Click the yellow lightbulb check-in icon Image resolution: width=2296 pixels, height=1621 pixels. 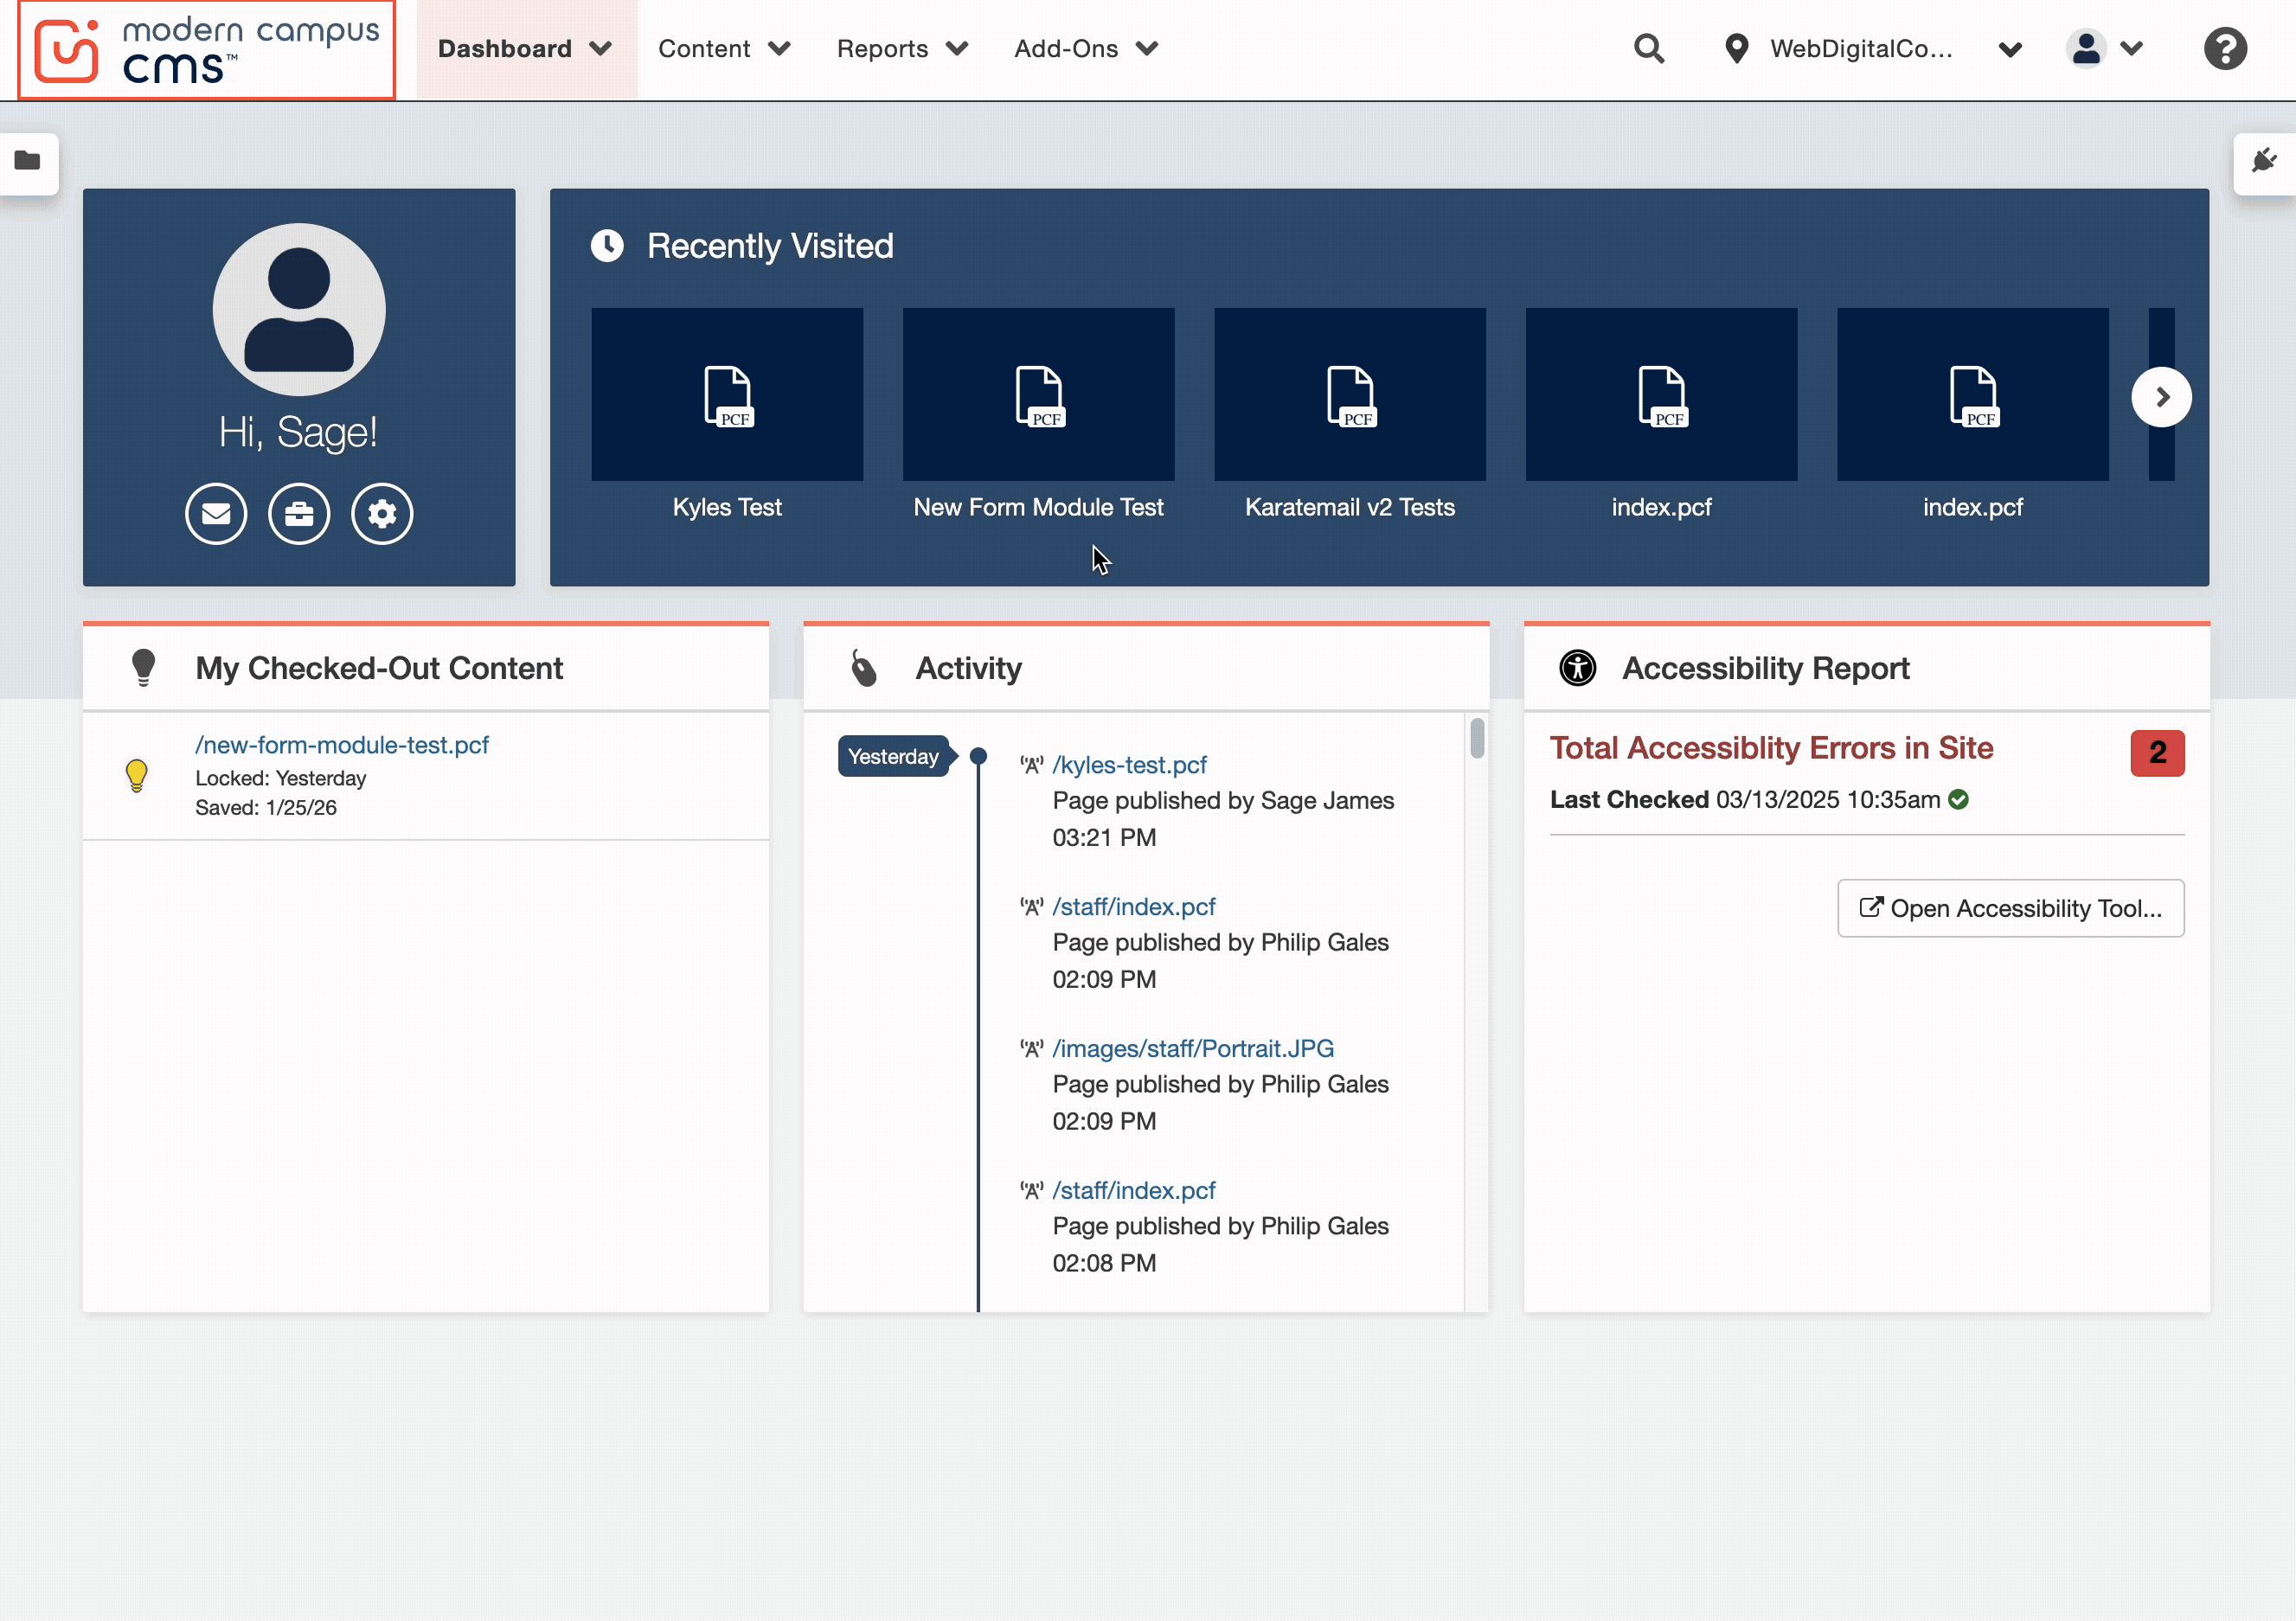137,775
